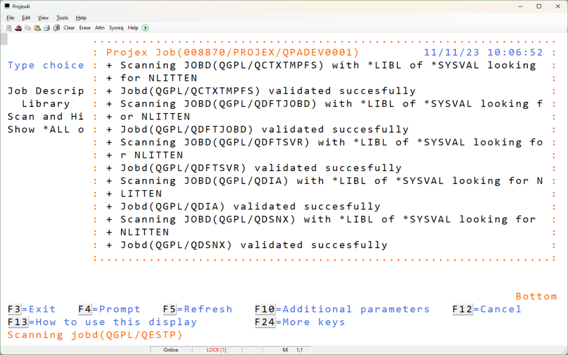Click line 'Scanning JOBD(QGPL/QDFTSVR)'

click(324, 142)
